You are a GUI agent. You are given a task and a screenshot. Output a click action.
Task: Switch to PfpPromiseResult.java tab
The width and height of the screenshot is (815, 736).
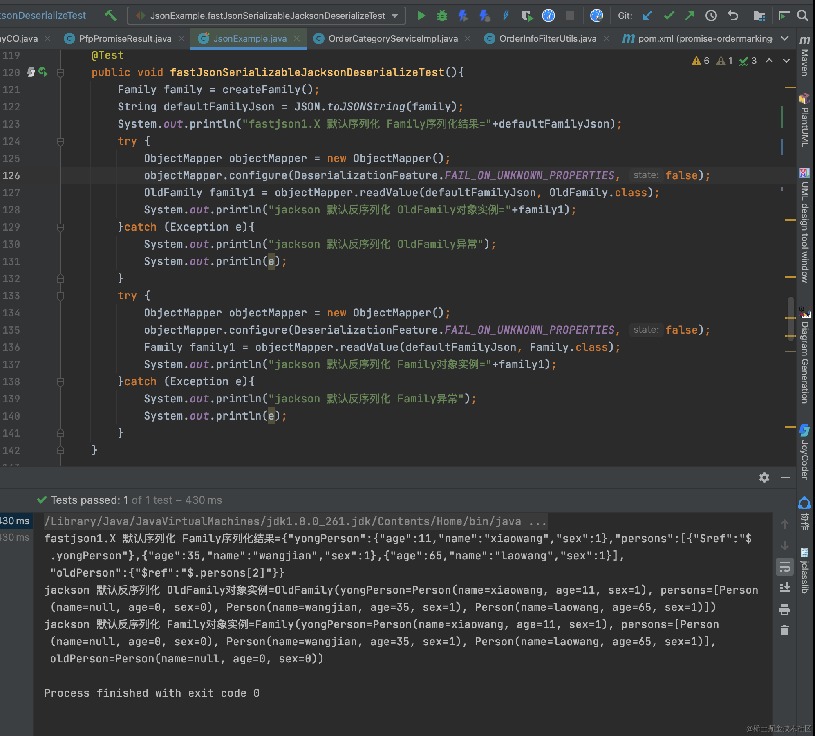(x=125, y=38)
